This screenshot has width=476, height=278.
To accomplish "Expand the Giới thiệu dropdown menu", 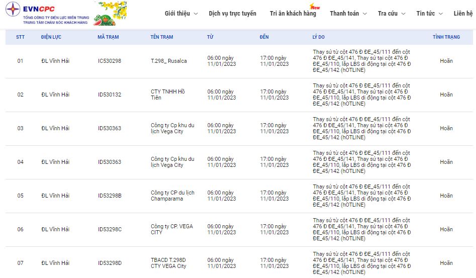I will click(181, 14).
